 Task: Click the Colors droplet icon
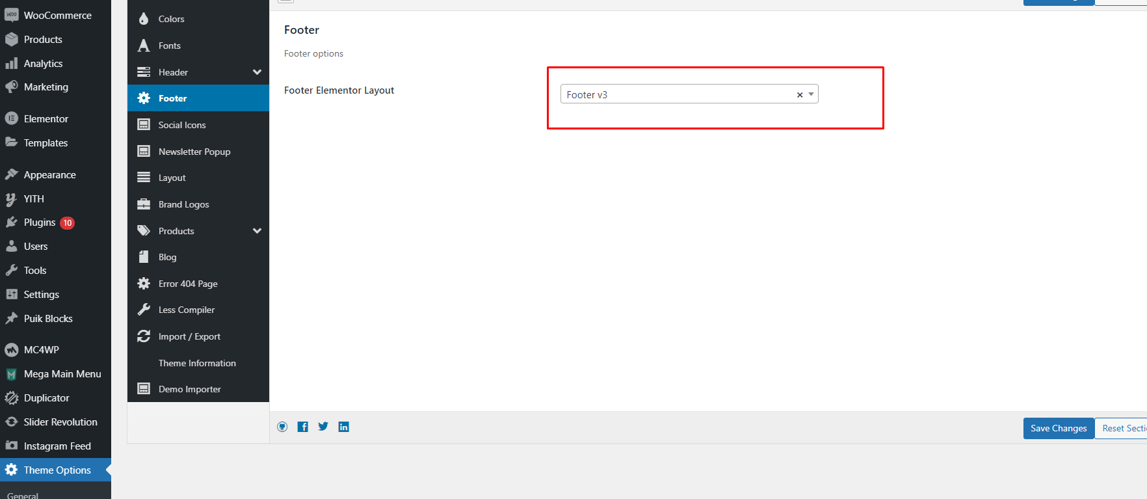pyautogui.click(x=144, y=19)
